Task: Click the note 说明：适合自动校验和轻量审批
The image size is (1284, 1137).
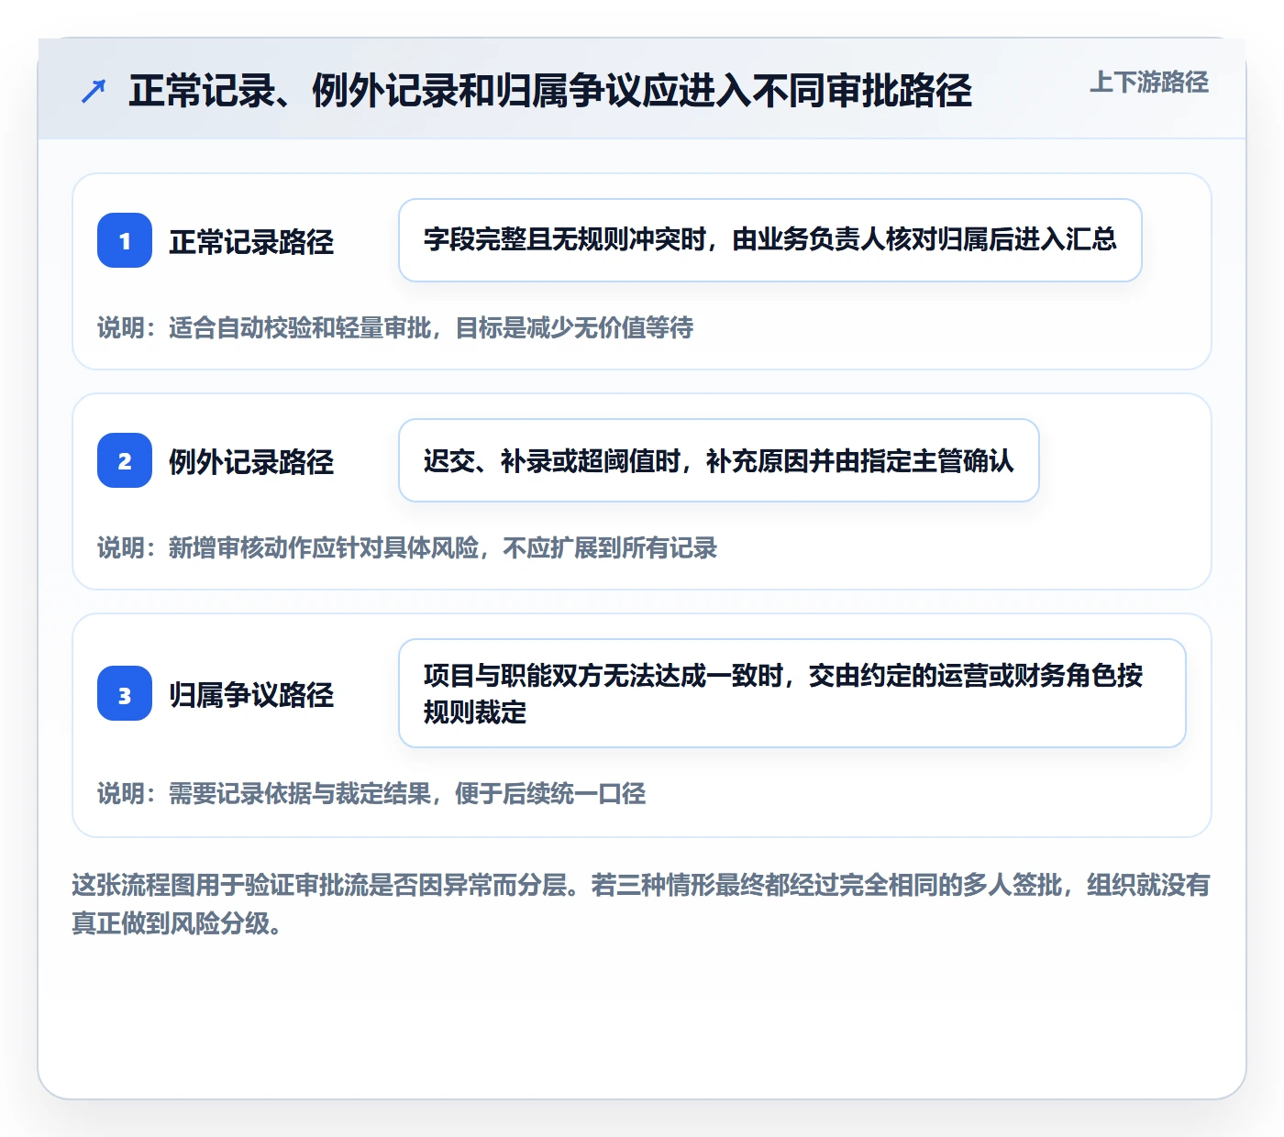Action: [x=395, y=327]
